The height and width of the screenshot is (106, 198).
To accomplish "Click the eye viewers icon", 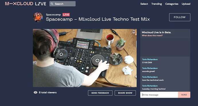I will [36, 92].
